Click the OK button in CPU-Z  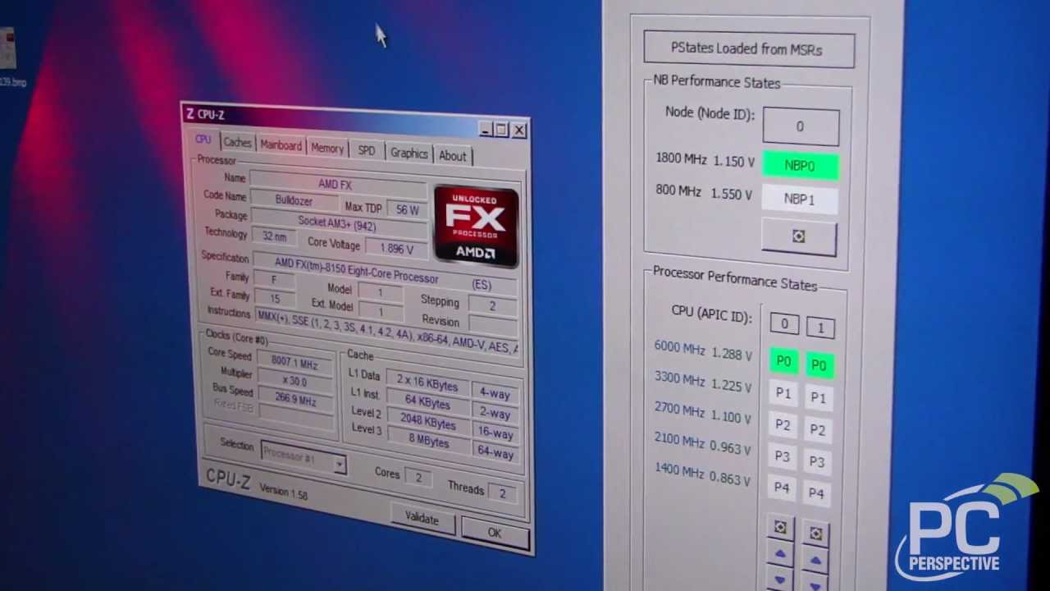pos(494,533)
